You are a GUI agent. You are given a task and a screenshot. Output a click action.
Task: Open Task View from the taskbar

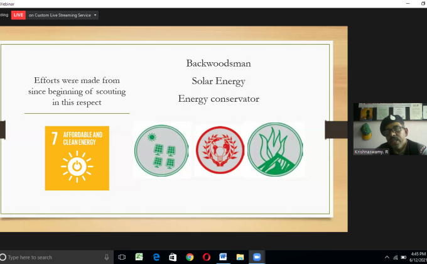(x=122, y=257)
